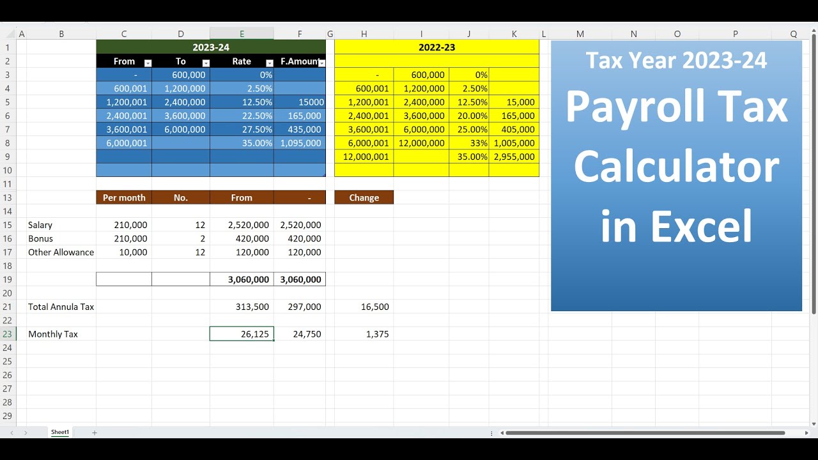Select the change cell 1,375
The height and width of the screenshot is (460, 818).
(x=364, y=334)
